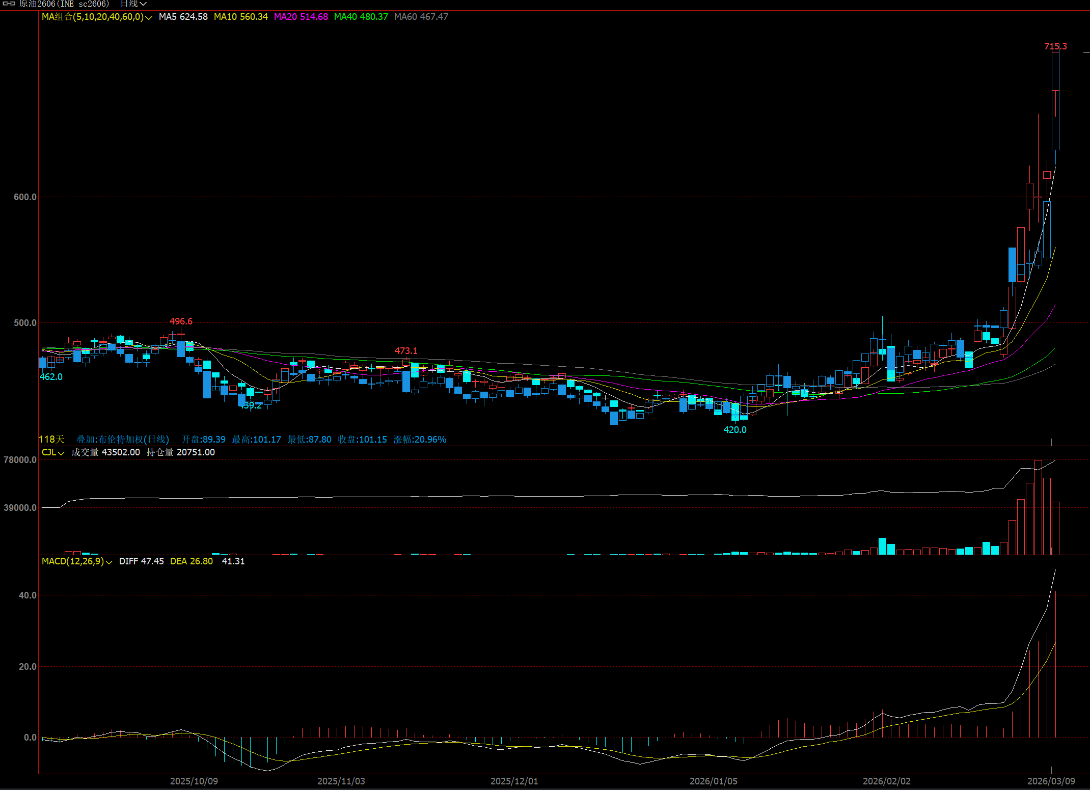The height and width of the screenshot is (790, 1090).
Task: Expand the MACD(12,26,9) parameter dropdown
Action: (109, 562)
